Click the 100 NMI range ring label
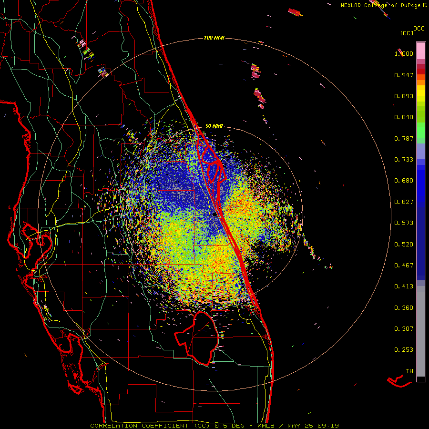The image size is (429, 429). [214, 38]
